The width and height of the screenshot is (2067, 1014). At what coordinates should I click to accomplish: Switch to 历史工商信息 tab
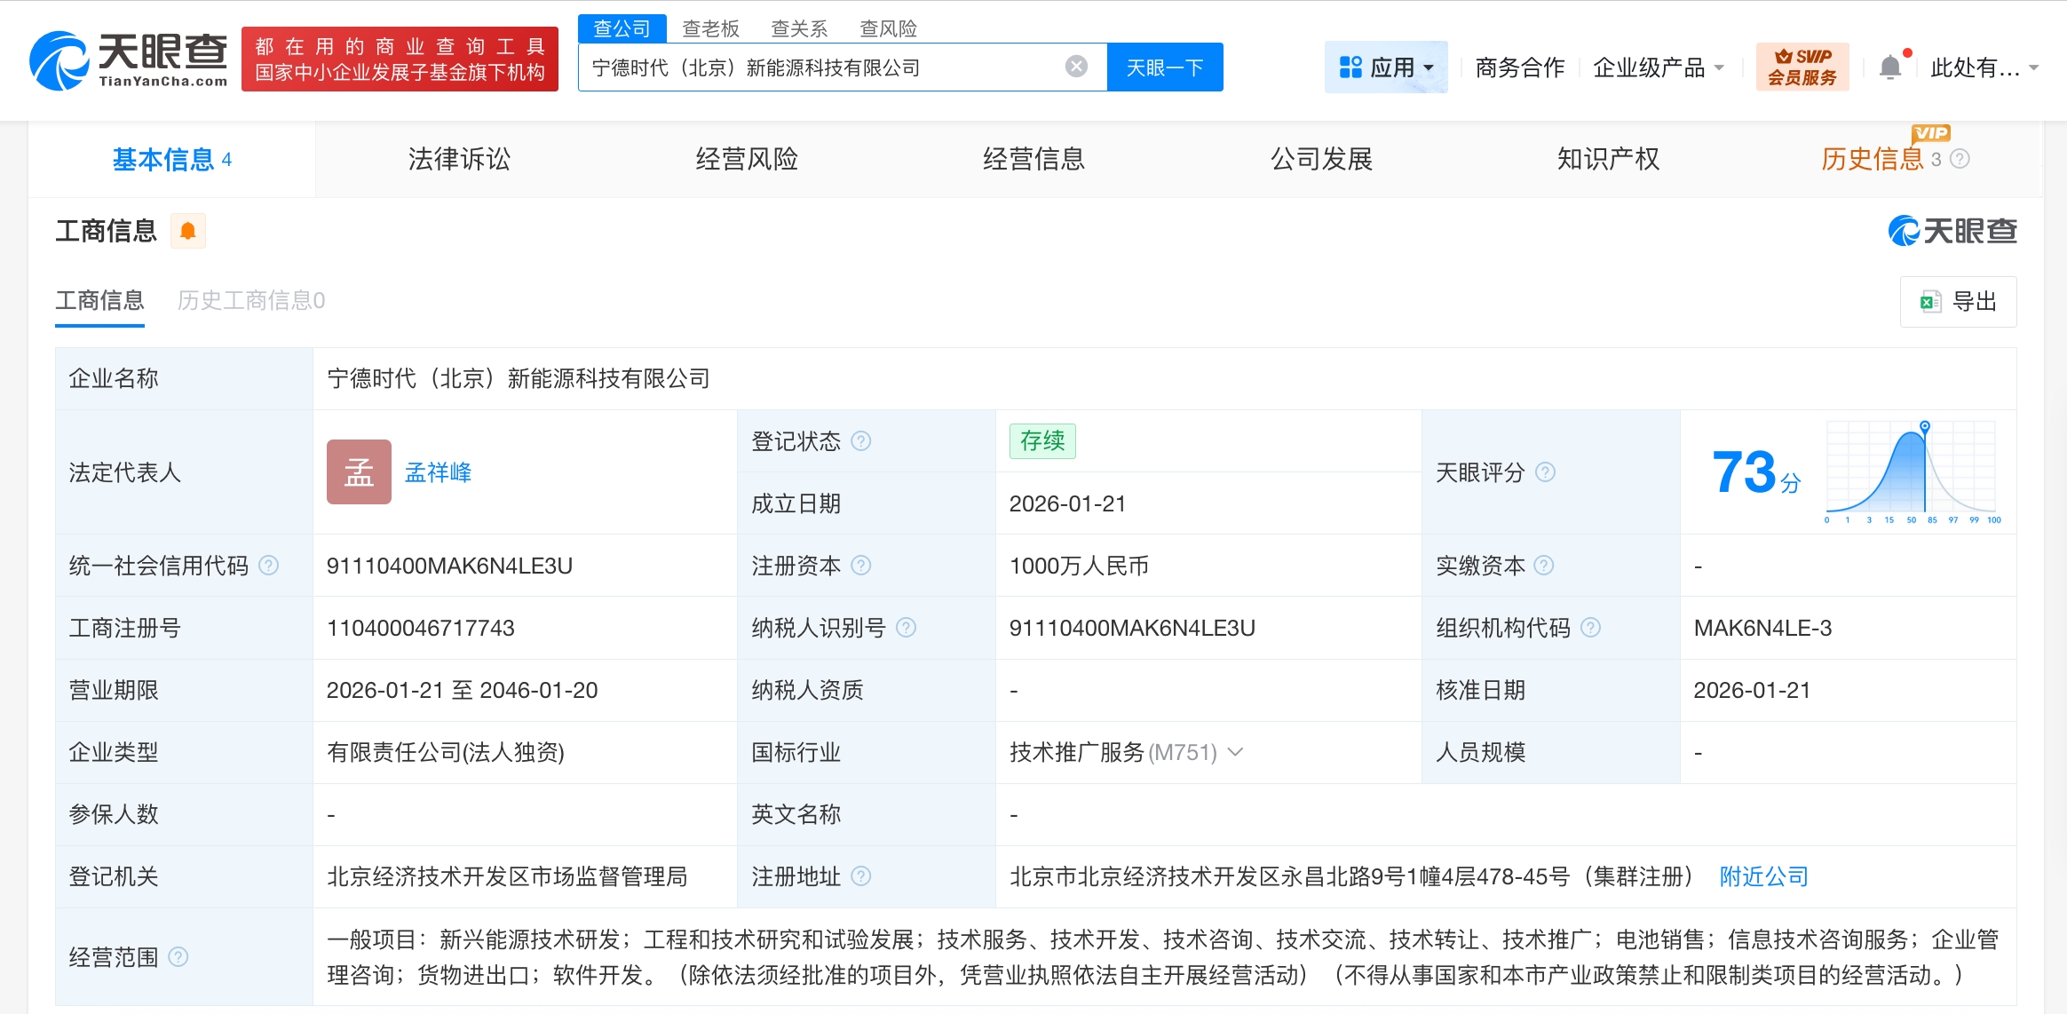(x=251, y=301)
